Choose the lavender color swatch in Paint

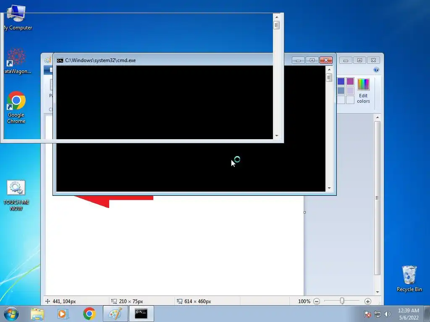(350, 91)
